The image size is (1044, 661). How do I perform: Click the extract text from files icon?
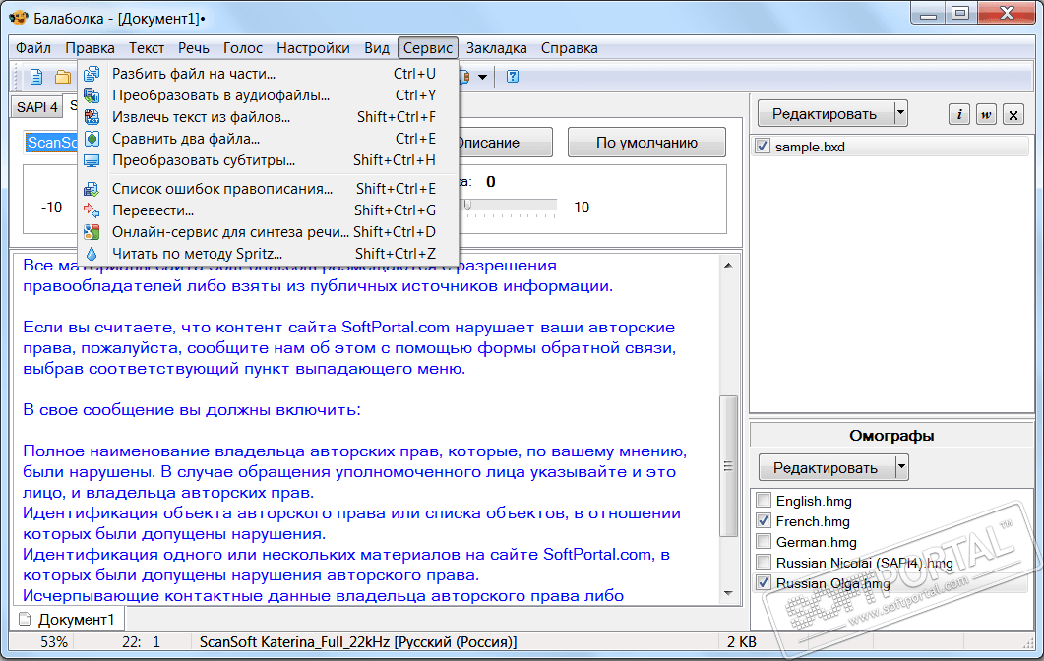click(92, 117)
